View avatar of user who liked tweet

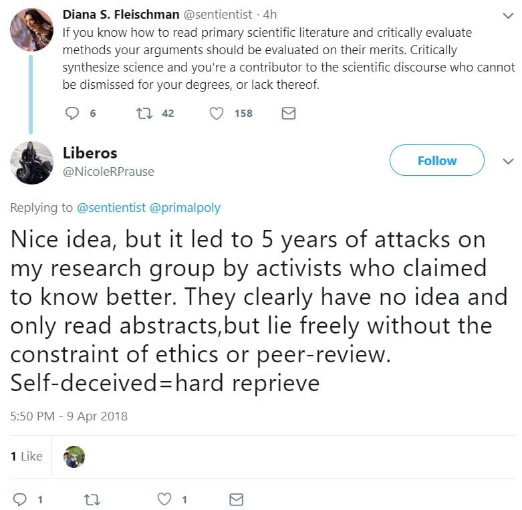click(74, 457)
